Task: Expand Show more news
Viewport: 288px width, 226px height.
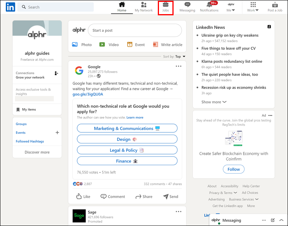Action: click(214, 102)
